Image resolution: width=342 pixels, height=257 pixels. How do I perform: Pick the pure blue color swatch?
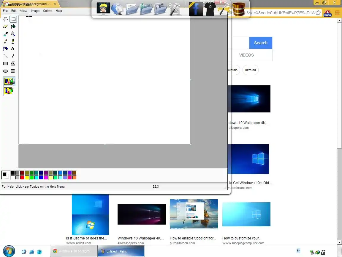[x=41, y=178]
